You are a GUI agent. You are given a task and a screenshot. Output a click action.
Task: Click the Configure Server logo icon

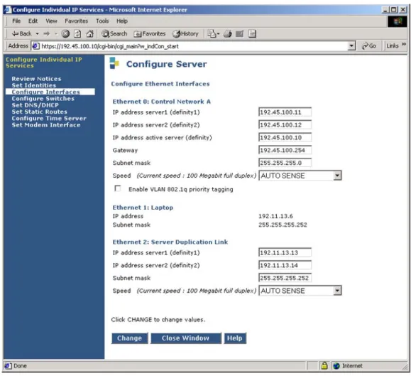(114, 63)
